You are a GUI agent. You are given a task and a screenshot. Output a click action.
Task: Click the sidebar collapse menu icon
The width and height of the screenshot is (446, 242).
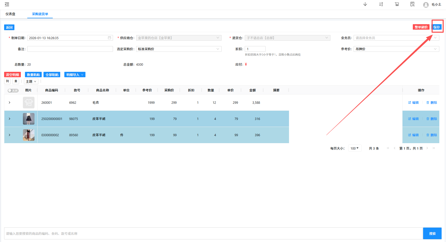7,4
